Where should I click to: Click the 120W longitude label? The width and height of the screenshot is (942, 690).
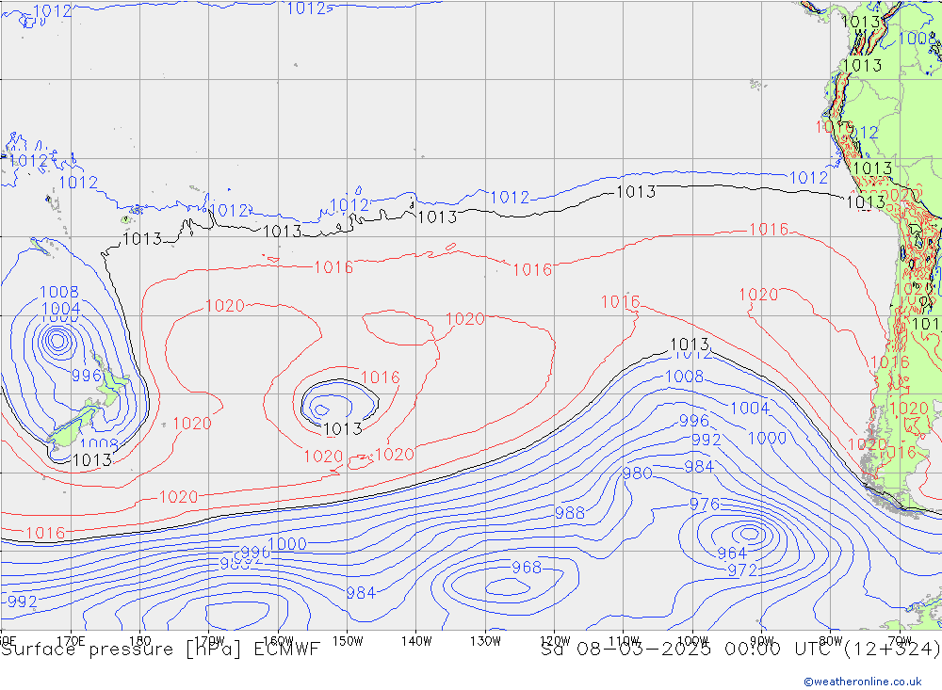point(555,641)
